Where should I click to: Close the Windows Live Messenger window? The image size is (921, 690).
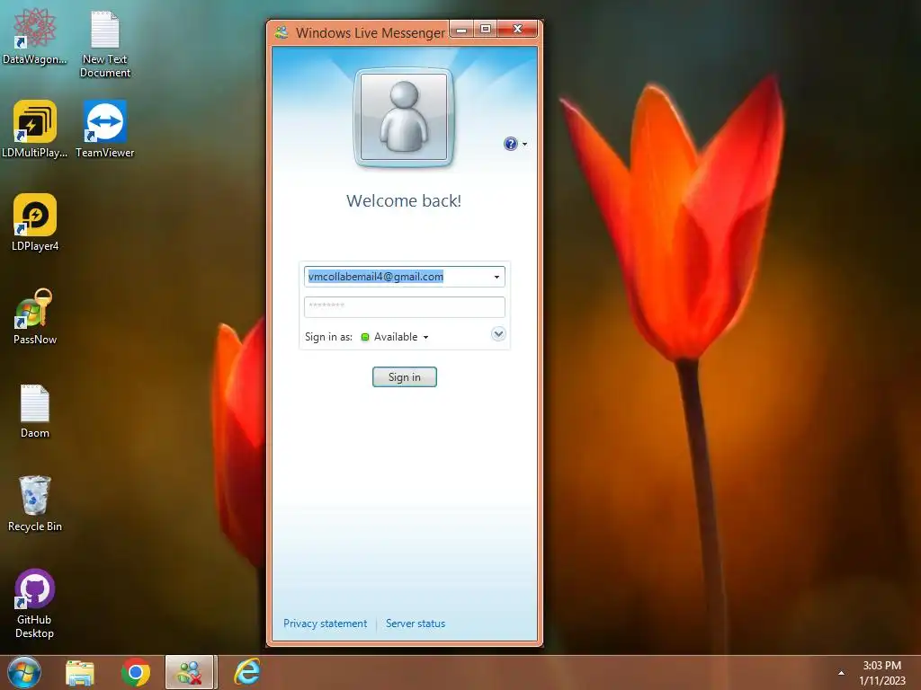click(517, 29)
